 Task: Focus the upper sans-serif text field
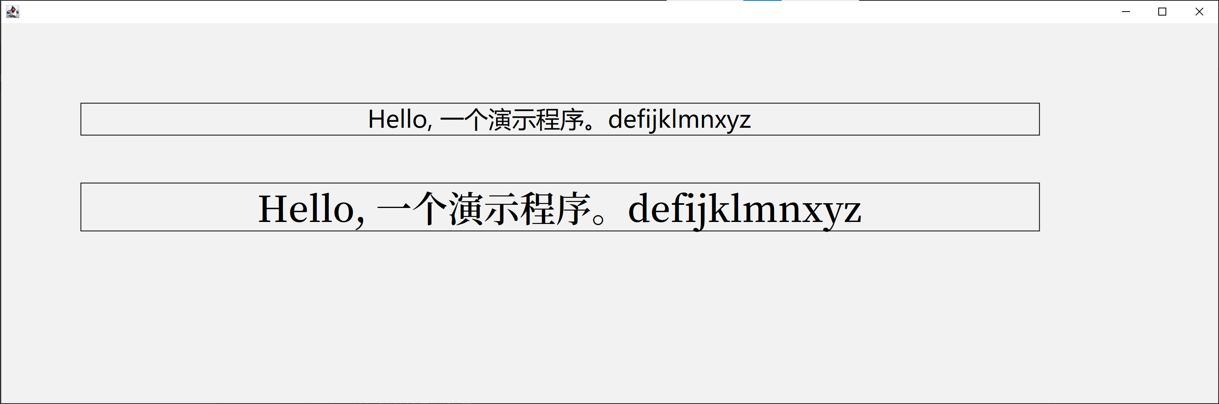point(560,119)
